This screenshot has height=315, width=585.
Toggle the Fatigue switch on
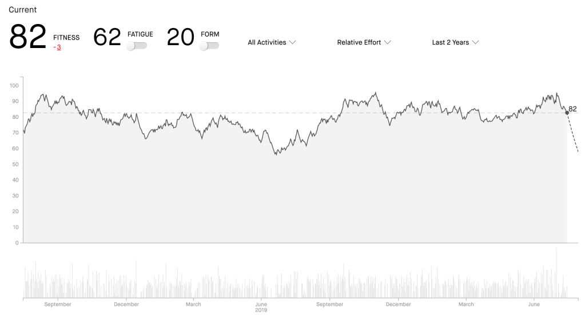point(137,46)
